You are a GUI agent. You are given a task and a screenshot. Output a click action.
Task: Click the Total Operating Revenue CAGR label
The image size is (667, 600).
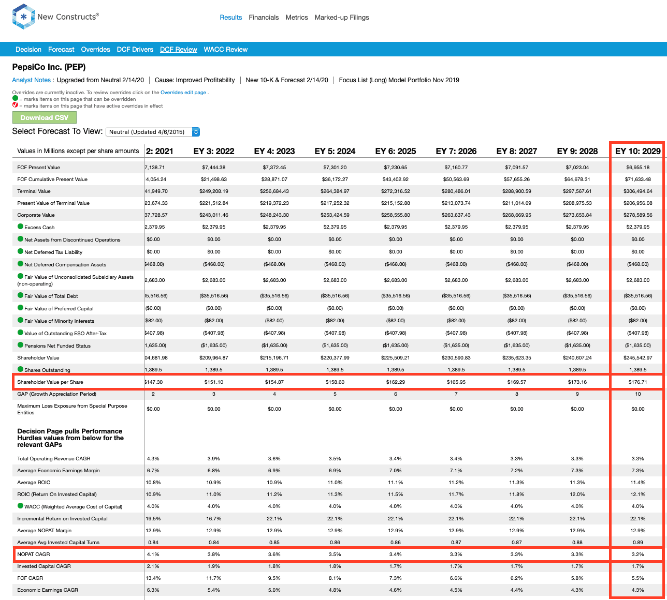(54, 459)
